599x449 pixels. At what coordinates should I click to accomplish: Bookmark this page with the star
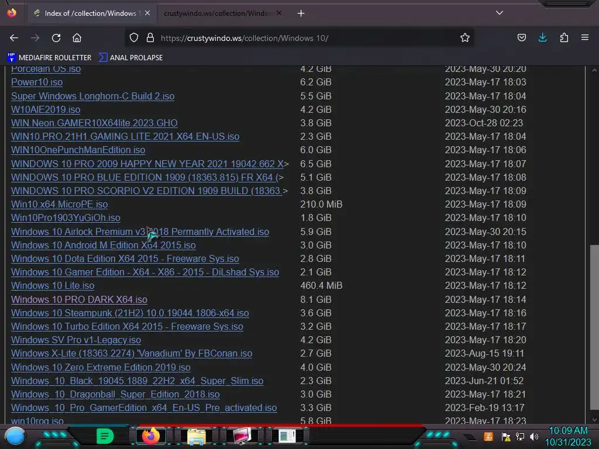point(464,38)
